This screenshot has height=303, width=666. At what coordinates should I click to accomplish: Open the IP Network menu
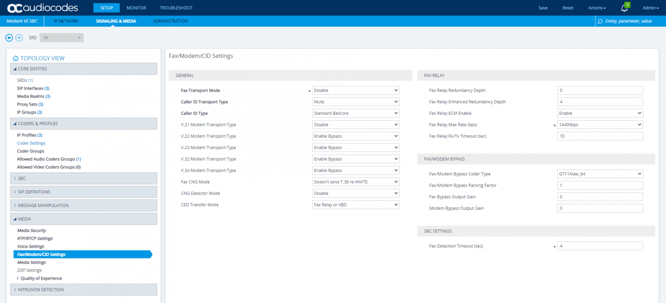tap(66, 21)
